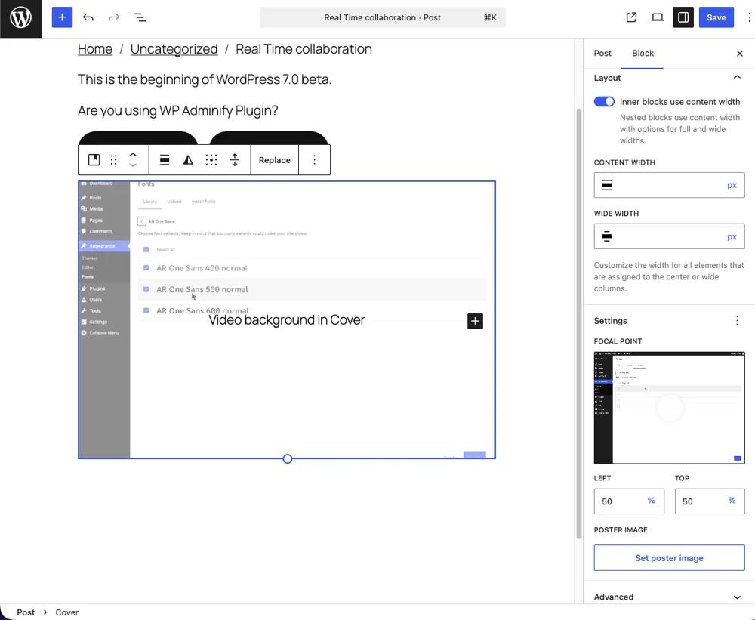755x620 pixels.
Task: Replace the cover video
Action: tap(275, 160)
